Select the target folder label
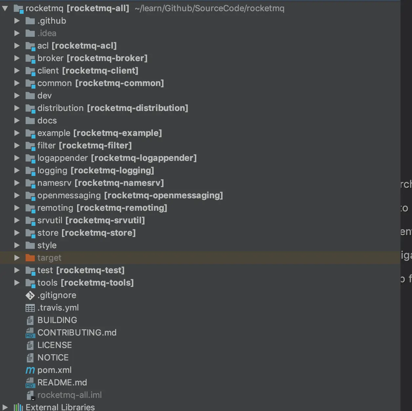Image resolution: width=412 pixels, height=411 pixels. [x=49, y=258]
